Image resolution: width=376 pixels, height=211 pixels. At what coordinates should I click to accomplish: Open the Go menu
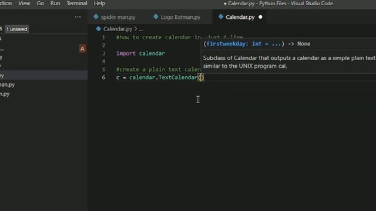click(41, 4)
